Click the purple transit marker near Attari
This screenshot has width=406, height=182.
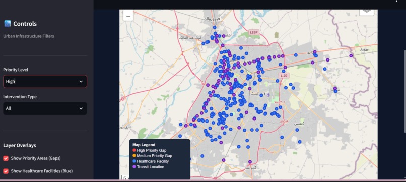click(351, 56)
